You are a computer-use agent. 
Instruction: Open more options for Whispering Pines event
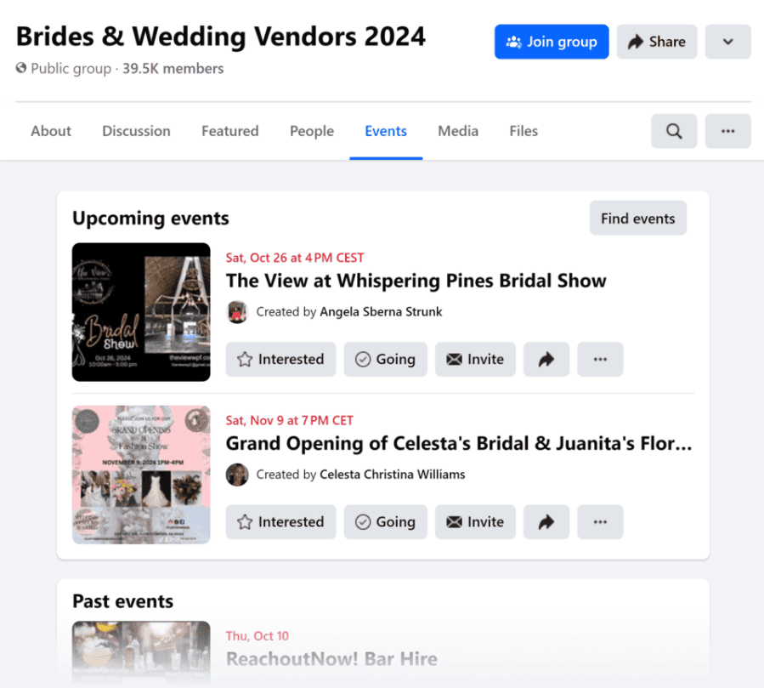click(600, 359)
